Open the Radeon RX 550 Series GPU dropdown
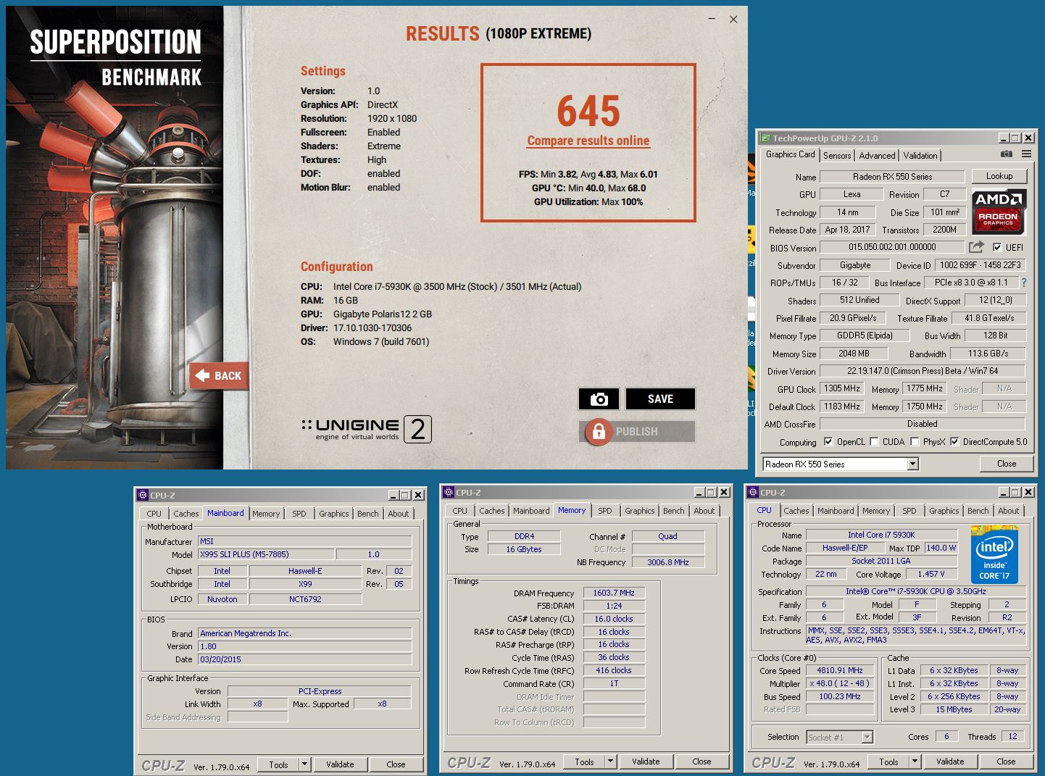The height and width of the screenshot is (776, 1045). (913, 464)
